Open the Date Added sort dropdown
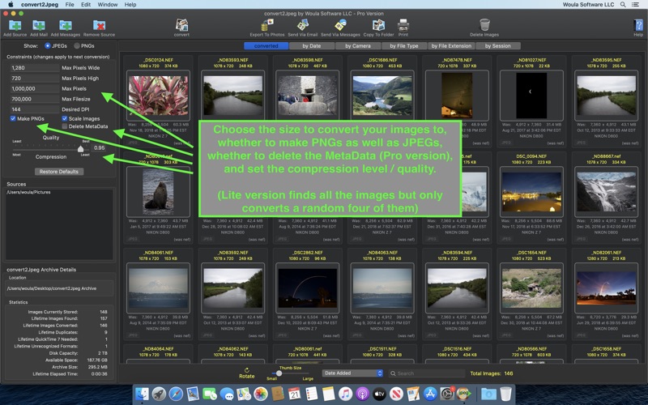 tap(352, 373)
